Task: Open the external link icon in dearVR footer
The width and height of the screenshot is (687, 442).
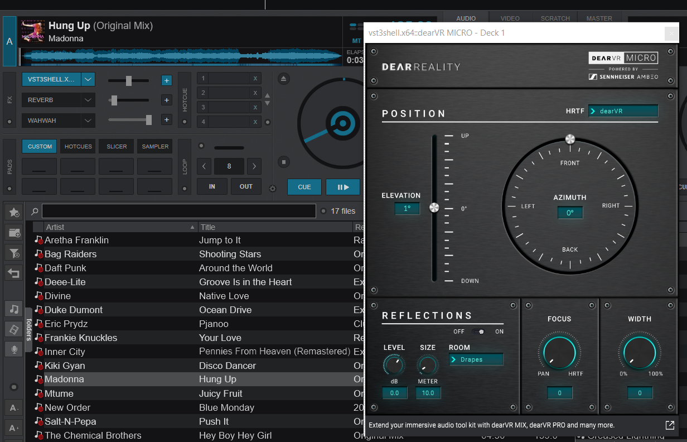Action: [x=670, y=425]
